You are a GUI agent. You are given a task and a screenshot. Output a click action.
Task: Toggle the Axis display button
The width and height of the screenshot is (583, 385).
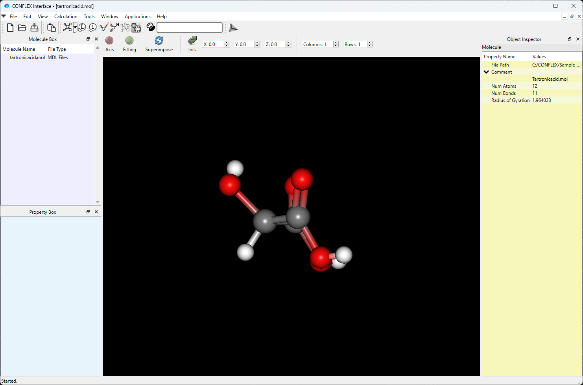pyautogui.click(x=109, y=44)
